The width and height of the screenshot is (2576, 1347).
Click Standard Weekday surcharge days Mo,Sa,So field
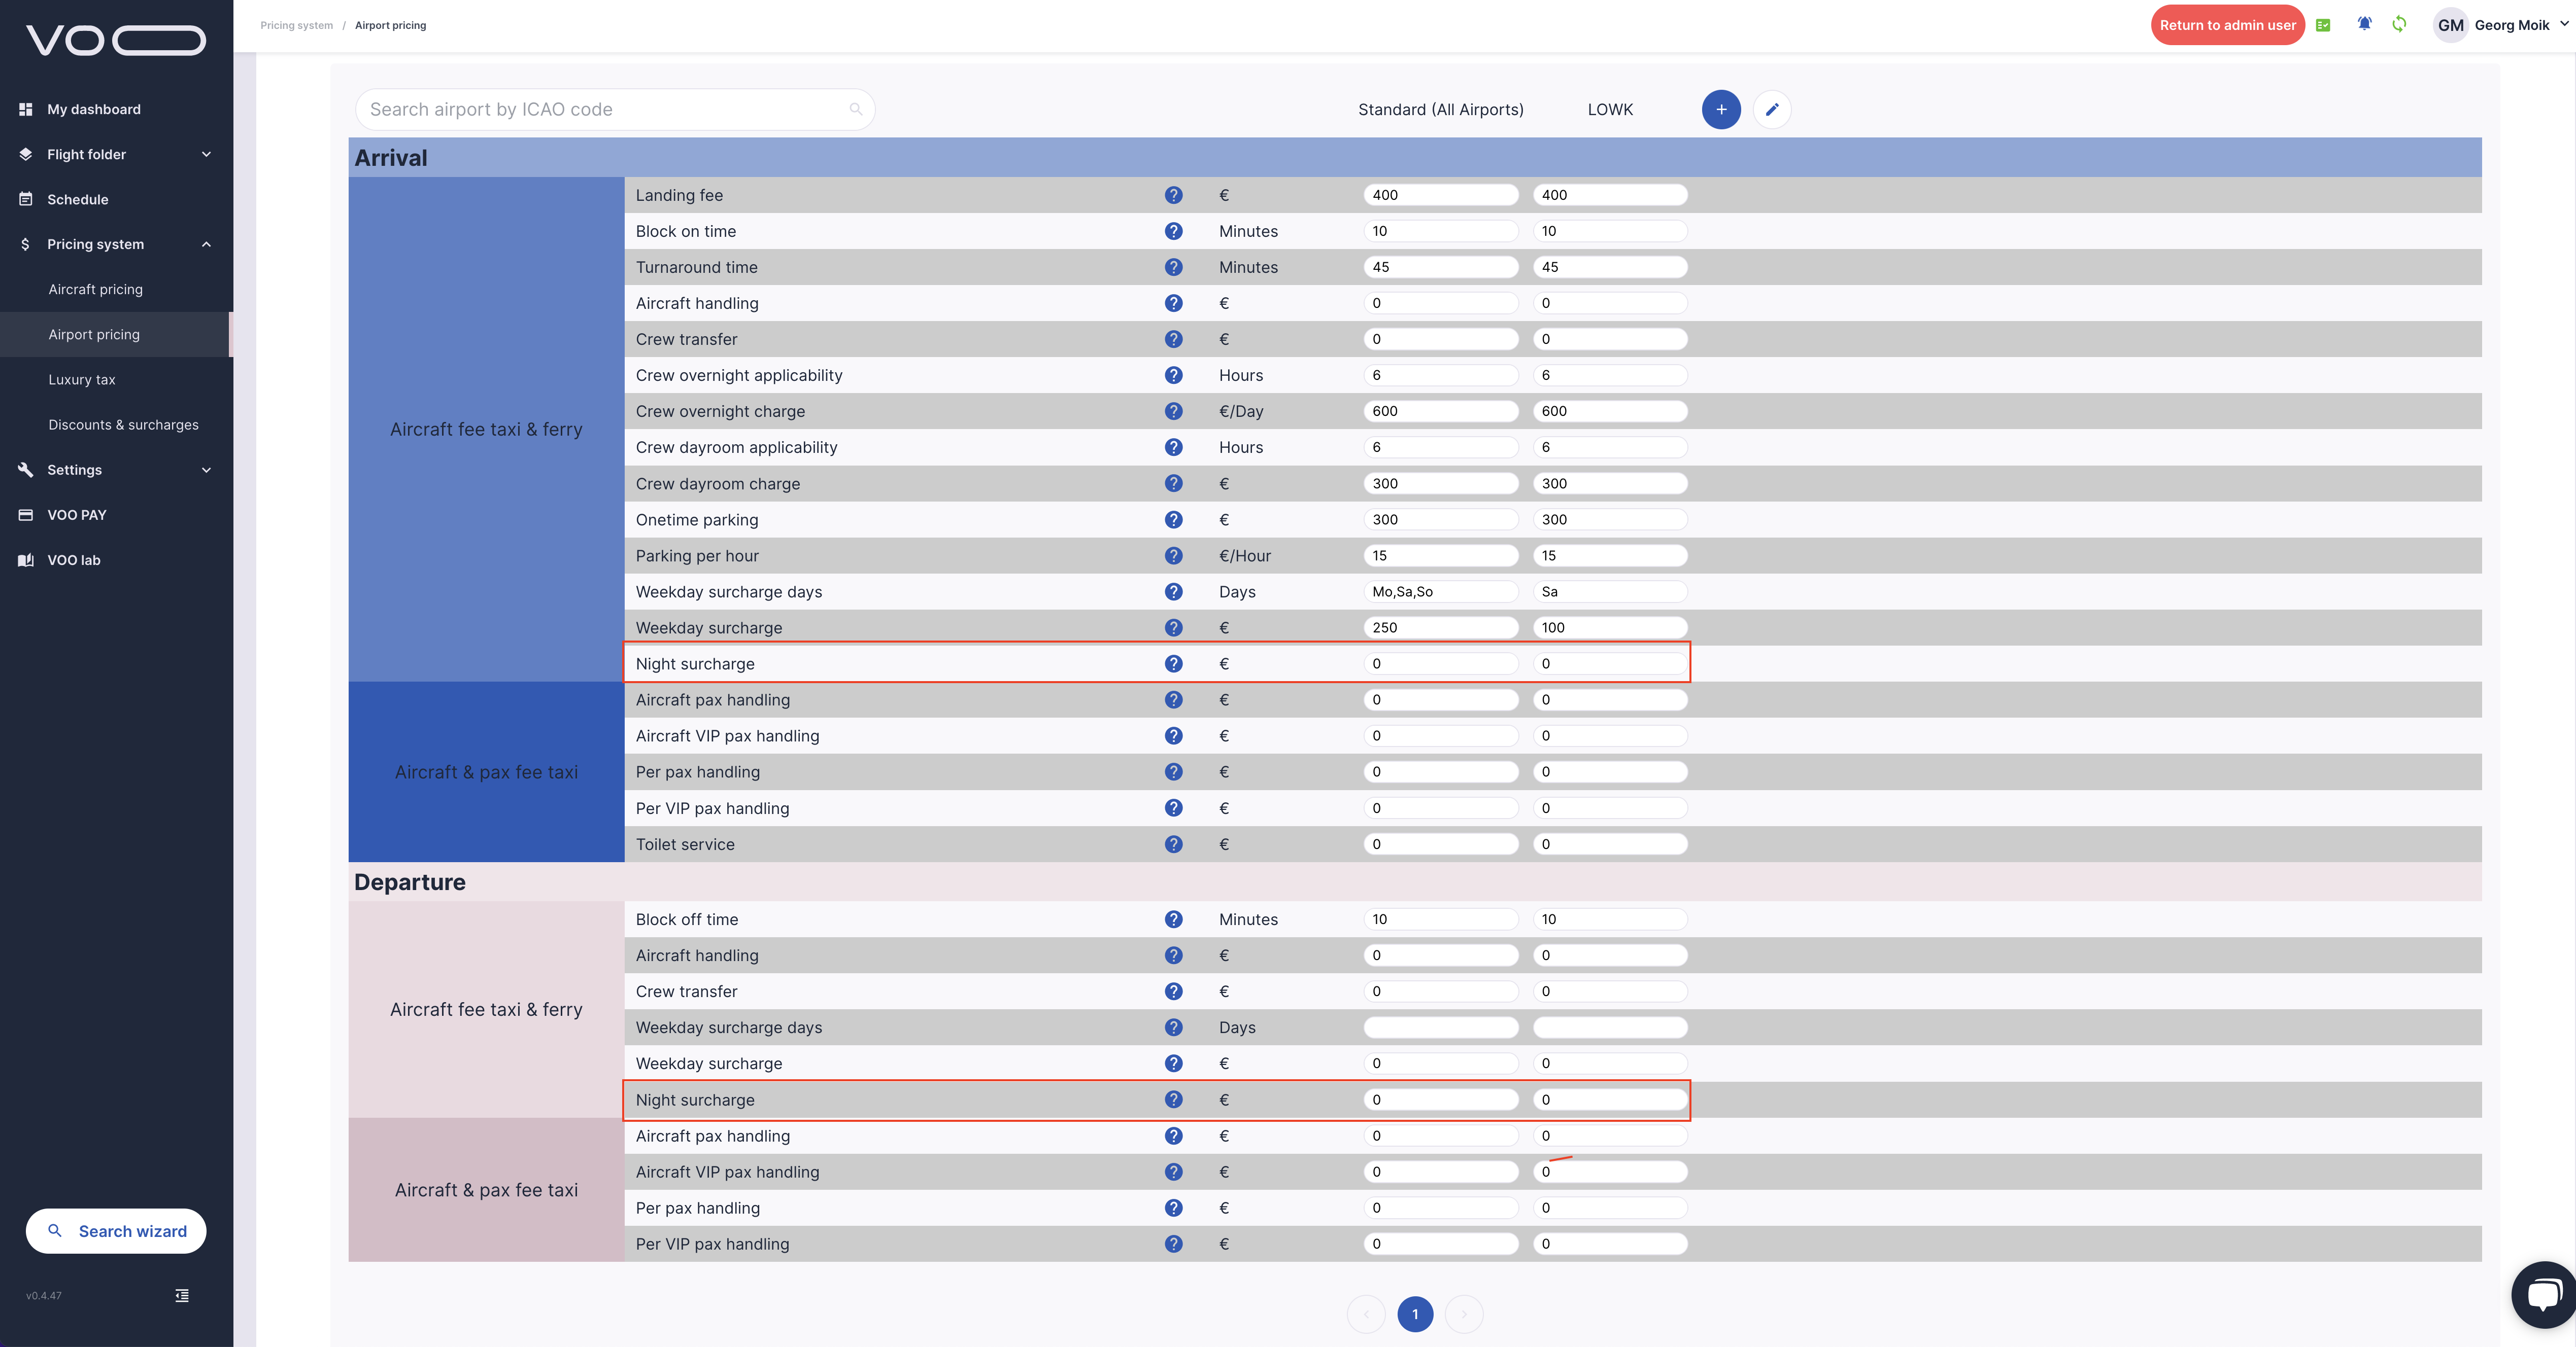(1441, 591)
